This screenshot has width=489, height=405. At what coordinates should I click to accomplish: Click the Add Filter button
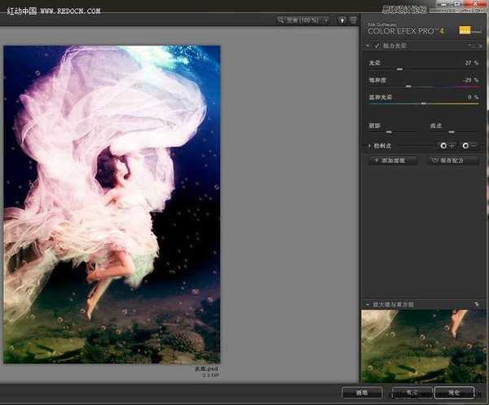coord(393,161)
